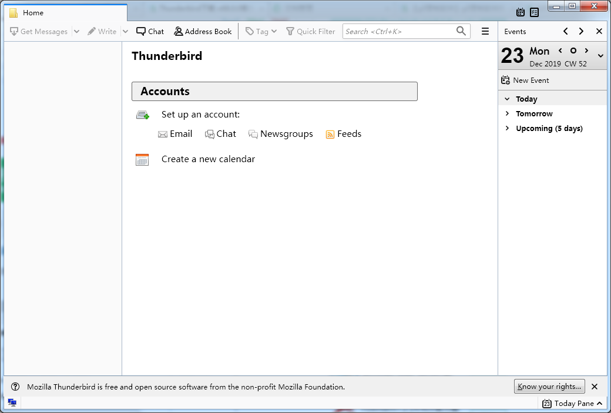The width and height of the screenshot is (611, 413).
Task: Open the Get Messages dropdown arrow
Action: coord(77,32)
